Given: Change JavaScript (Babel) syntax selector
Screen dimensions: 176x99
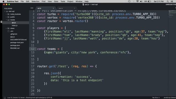Looking at the screenshot, I should (170, 98).
